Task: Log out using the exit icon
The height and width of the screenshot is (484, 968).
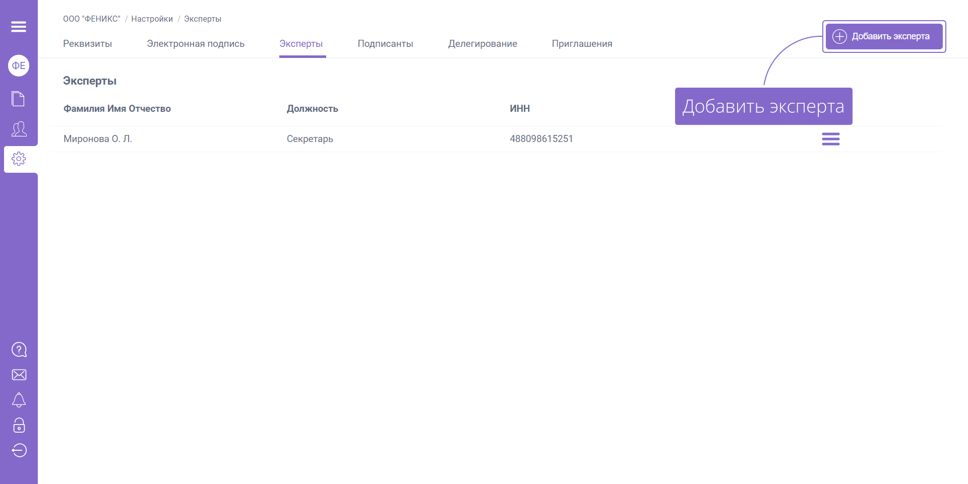Action: [19, 451]
